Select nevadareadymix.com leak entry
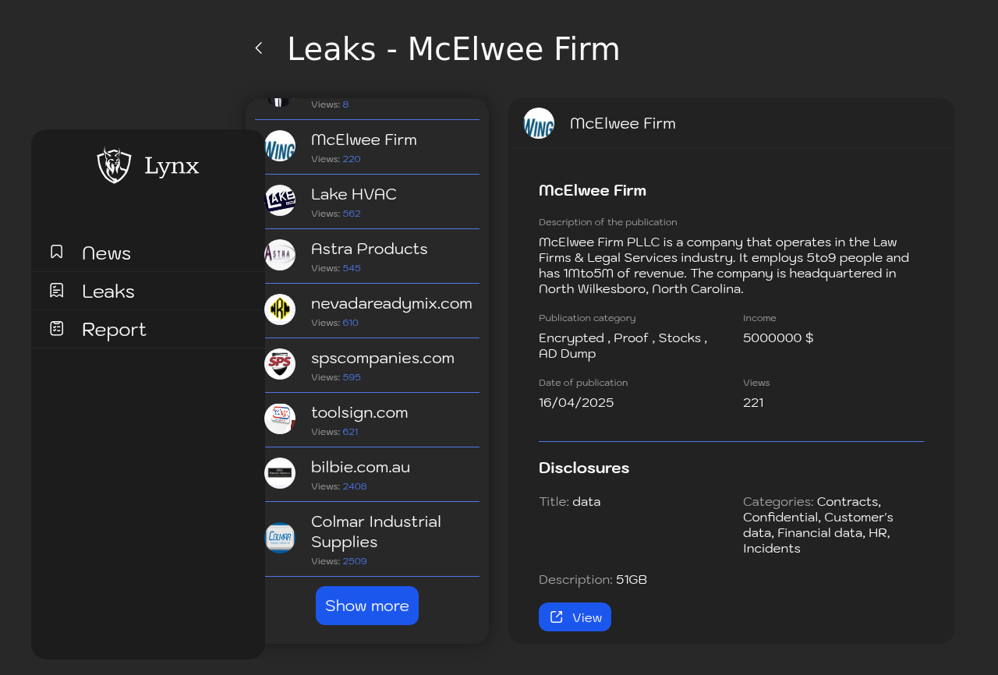Image resolution: width=998 pixels, height=675 pixels. click(x=367, y=311)
